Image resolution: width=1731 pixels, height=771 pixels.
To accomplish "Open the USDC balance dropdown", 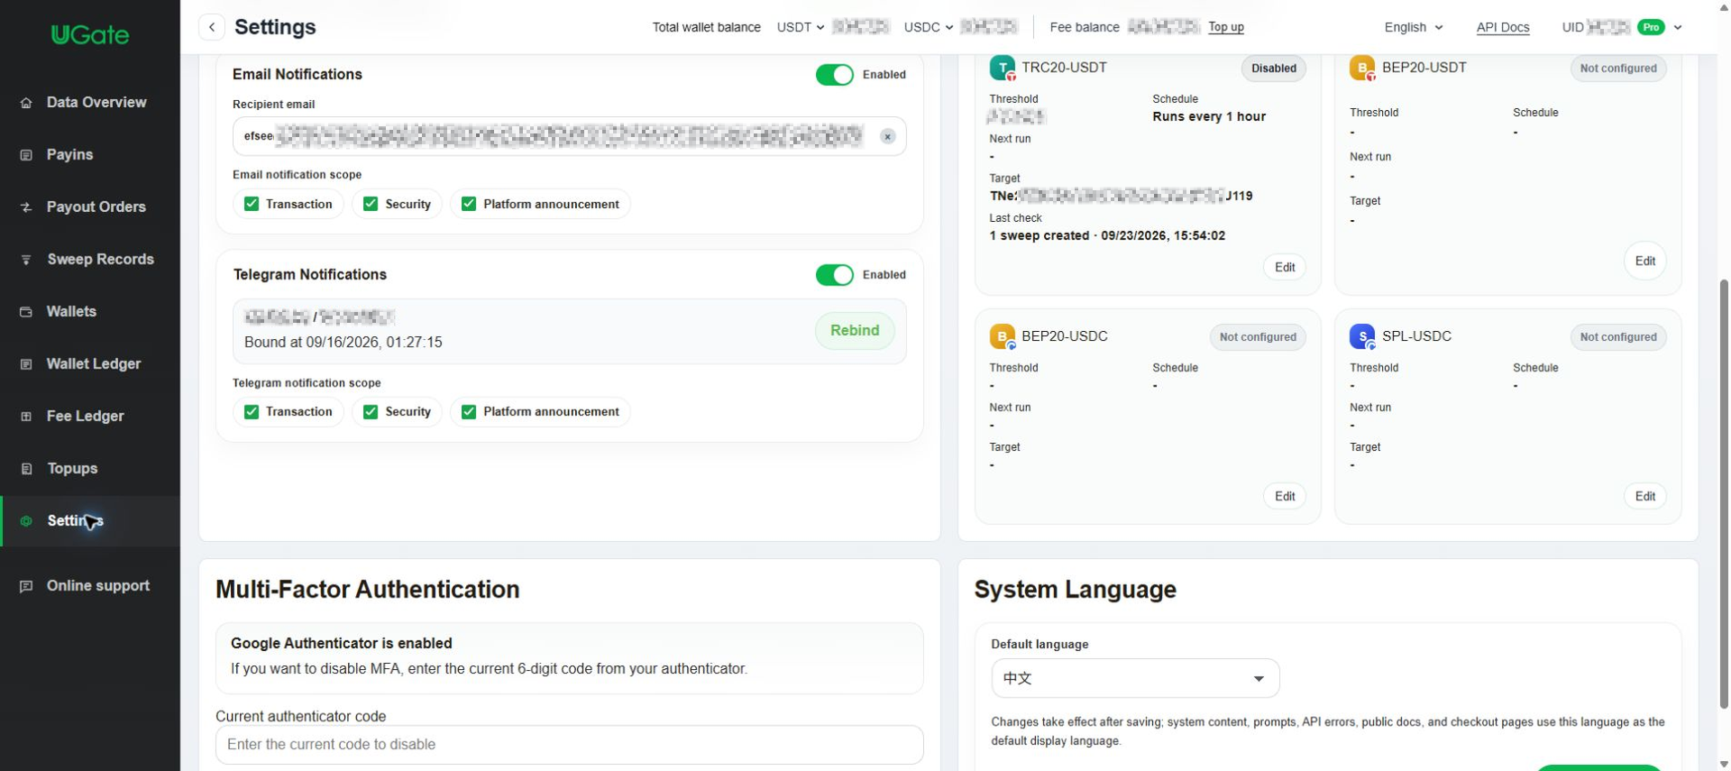I will point(929,27).
